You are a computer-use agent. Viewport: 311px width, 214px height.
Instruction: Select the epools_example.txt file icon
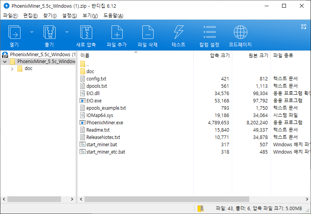pos(83,108)
